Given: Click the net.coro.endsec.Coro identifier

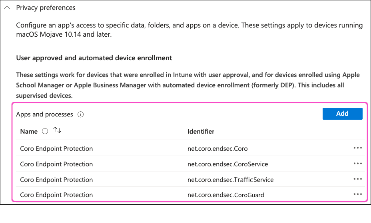Looking at the screenshot, I should click(x=217, y=148).
